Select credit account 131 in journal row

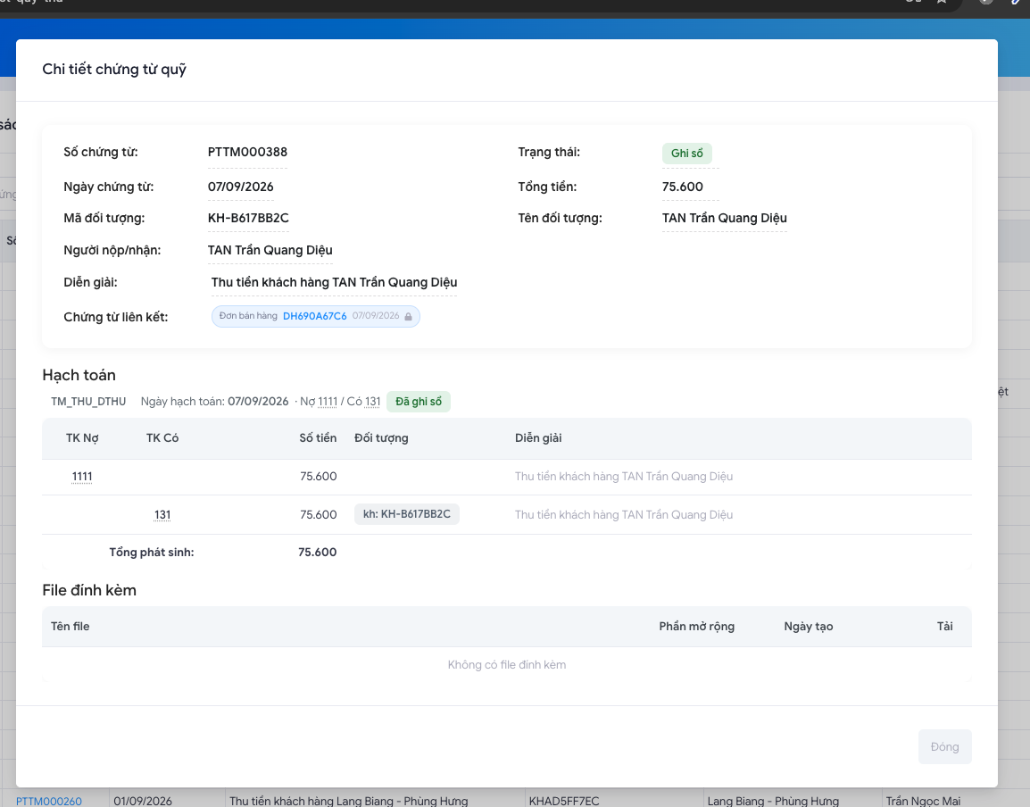pyautogui.click(x=162, y=514)
